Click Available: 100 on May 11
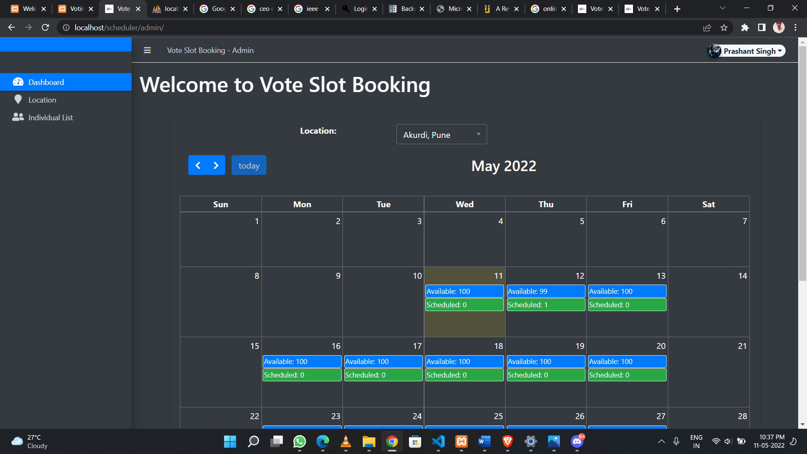The height and width of the screenshot is (454, 807). pos(464,291)
